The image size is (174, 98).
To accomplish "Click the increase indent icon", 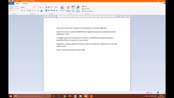I will click(49, 7).
